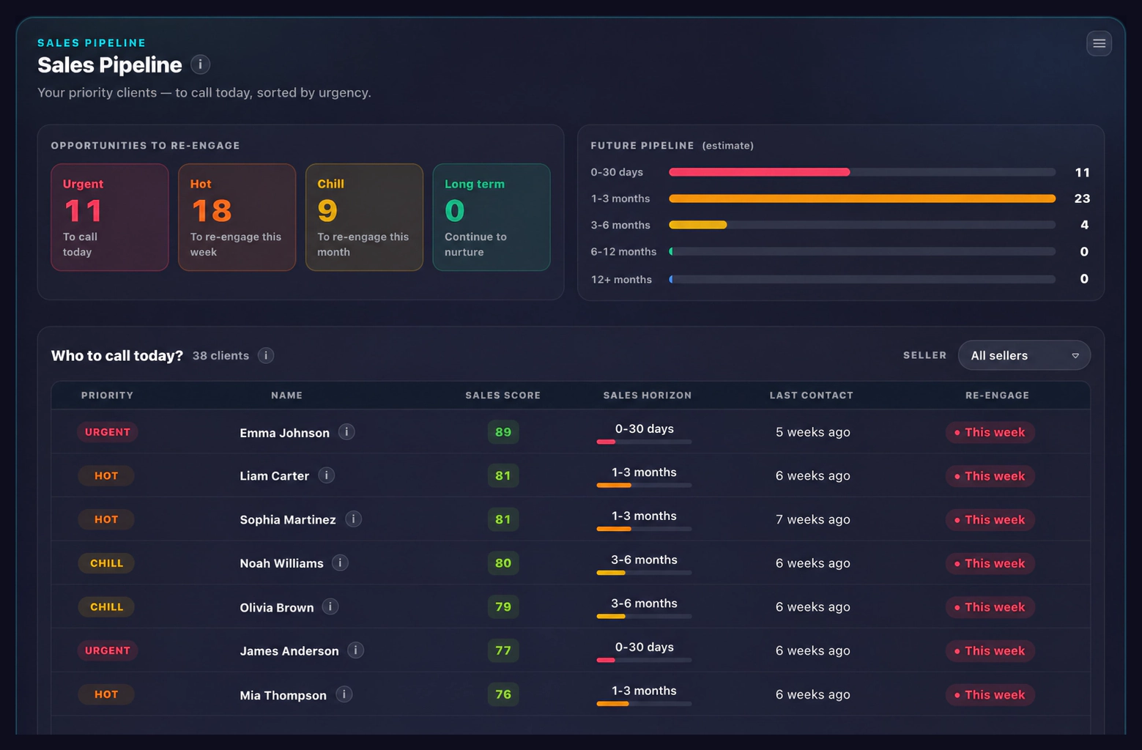Click Mia Thompson's This week badge
This screenshot has height=750, width=1142.
[x=990, y=694]
